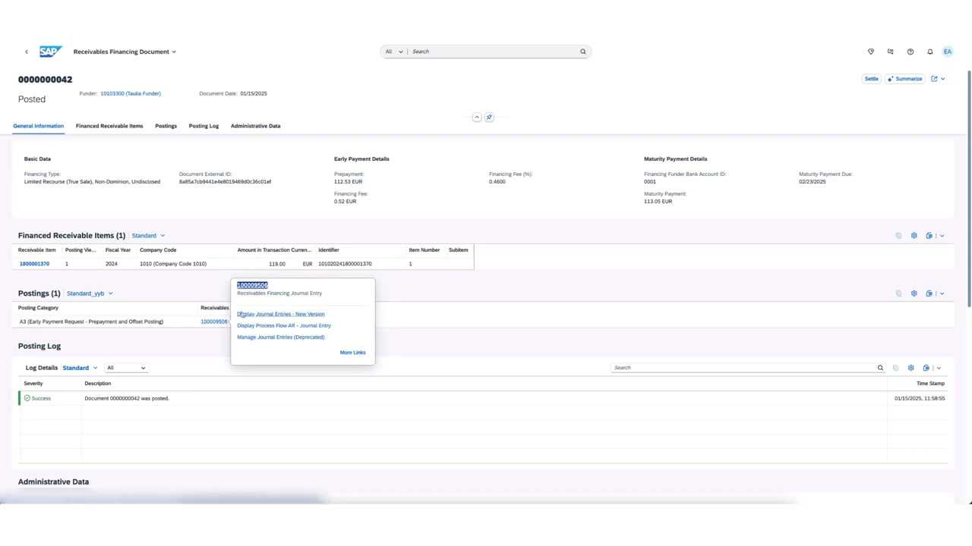Screen dimensions: 972x546
Task: Open the All severity filter dropdown in Posting Log
Action: tap(125, 368)
